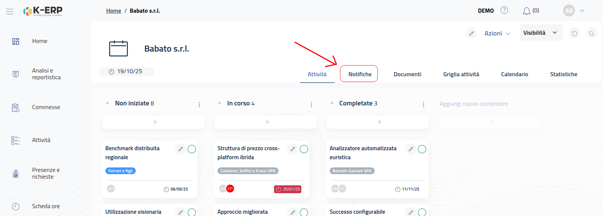Click the refresh icon near Visibilità

pos(575,33)
